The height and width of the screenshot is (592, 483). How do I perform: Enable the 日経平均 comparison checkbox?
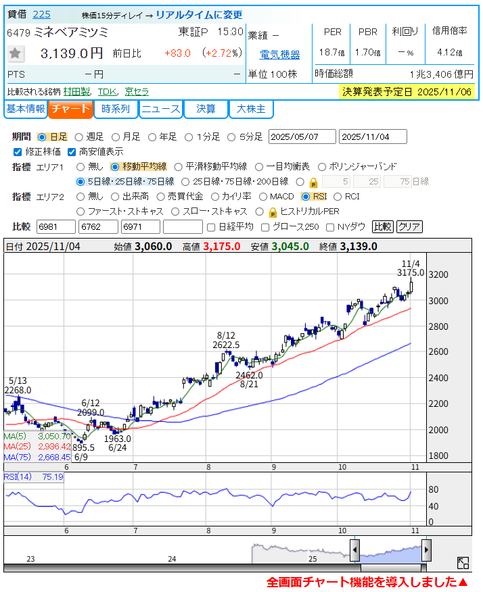pyautogui.click(x=212, y=227)
